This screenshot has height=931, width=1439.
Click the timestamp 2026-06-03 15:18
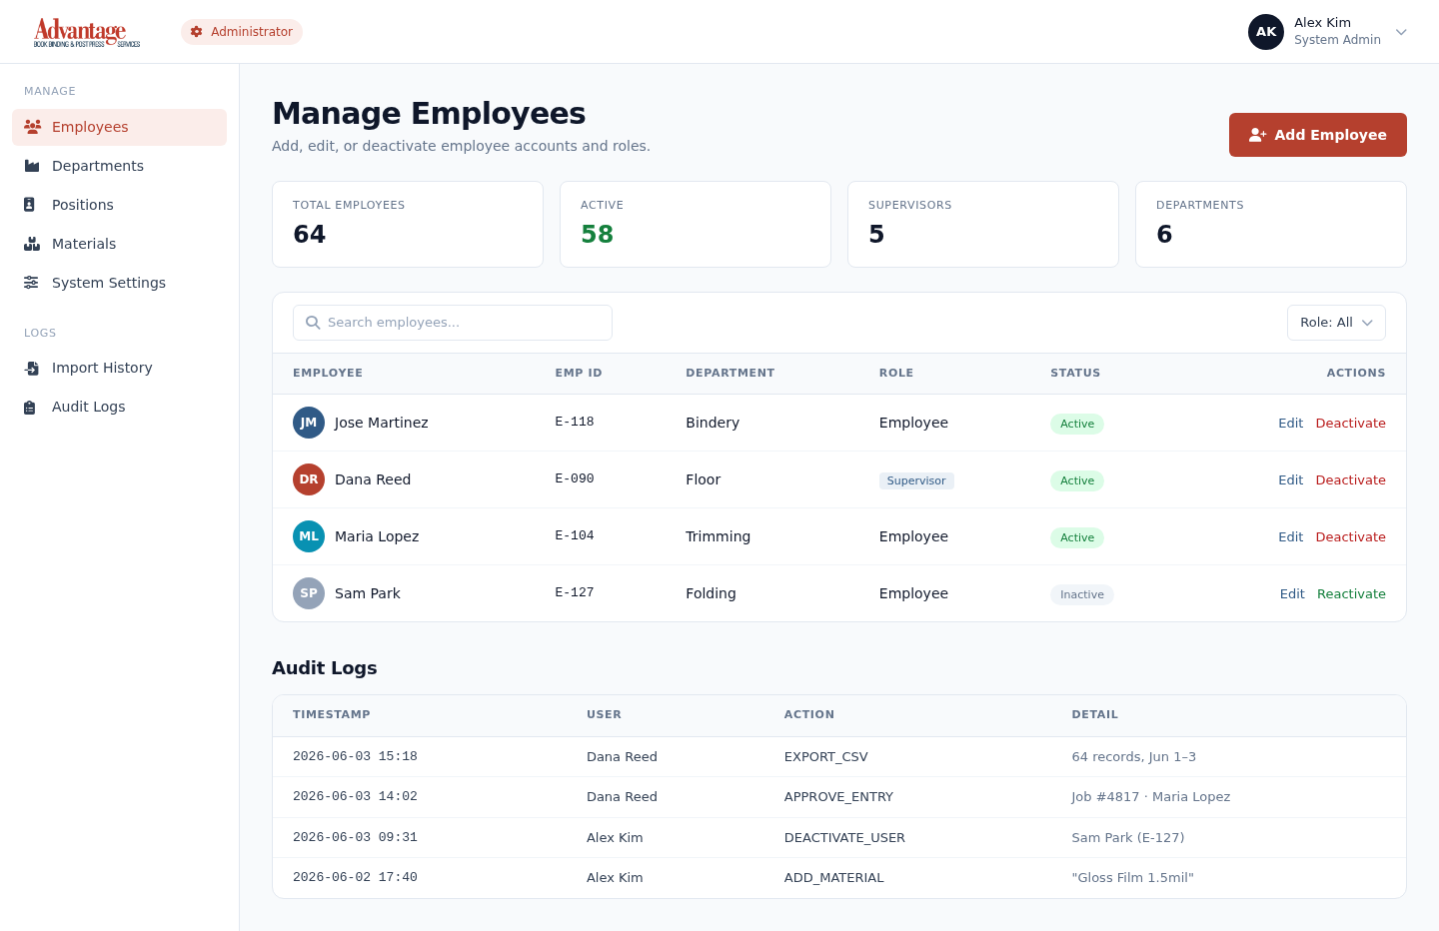(x=355, y=756)
